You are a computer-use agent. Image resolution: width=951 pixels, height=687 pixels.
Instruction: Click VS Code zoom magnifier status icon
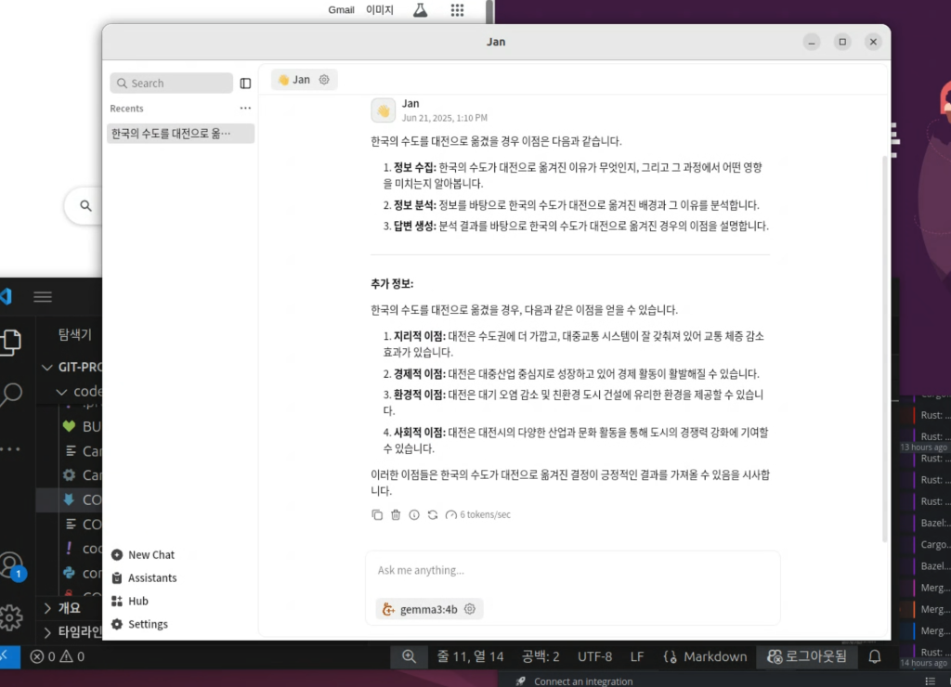409,656
